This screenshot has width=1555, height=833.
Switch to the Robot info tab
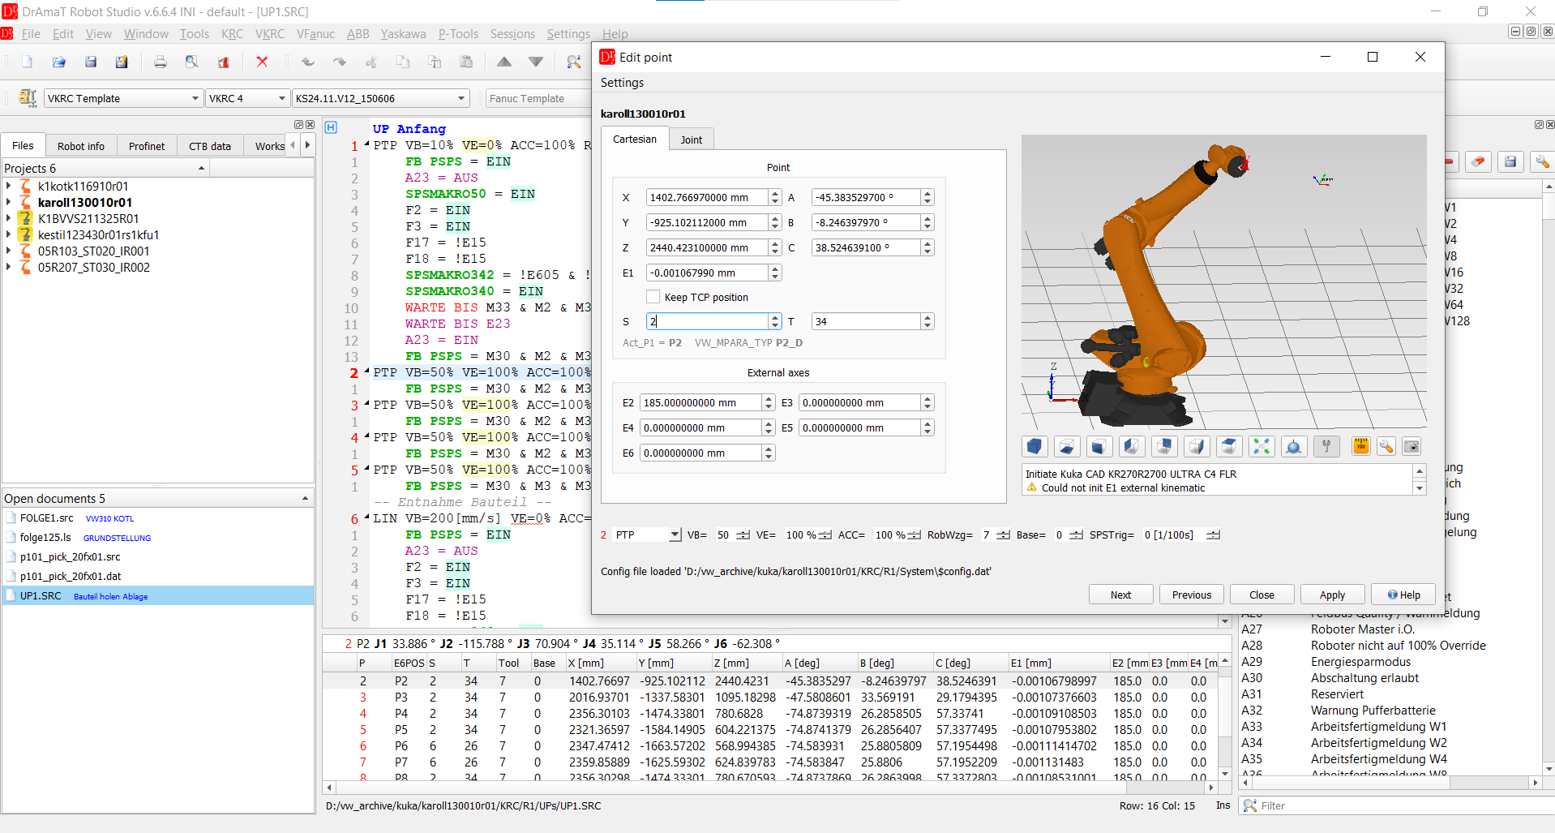point(81,146)
